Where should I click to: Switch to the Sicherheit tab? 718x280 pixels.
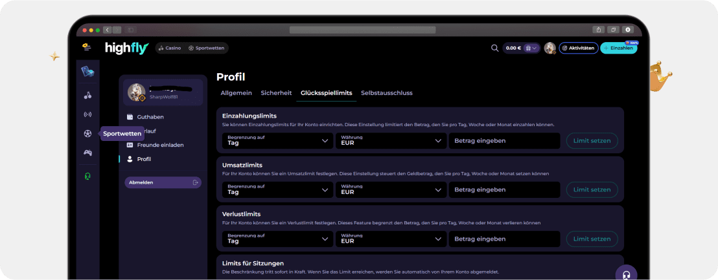[276, 93]
